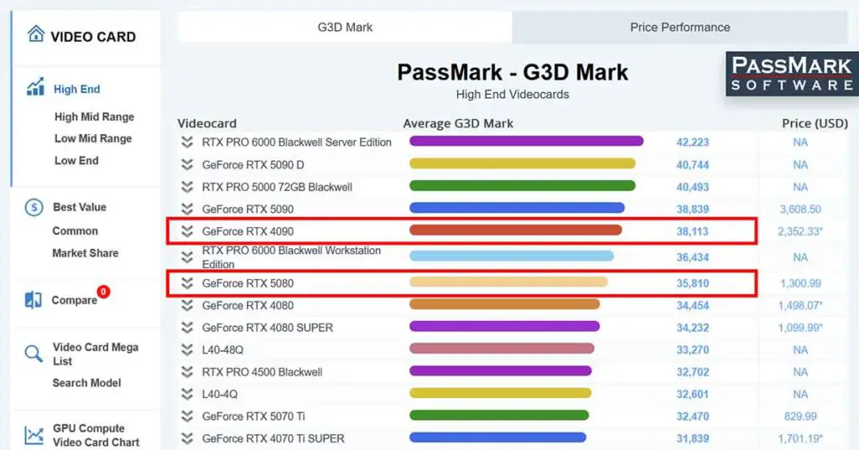Expand the L40-48Q row chevron
The image size is (859, 450).
187,349
